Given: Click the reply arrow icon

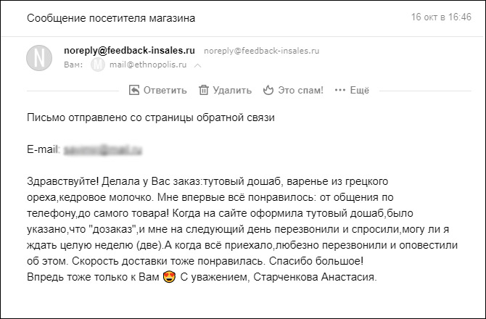Looking at the screenshot, I should click(x=133, y=91).
